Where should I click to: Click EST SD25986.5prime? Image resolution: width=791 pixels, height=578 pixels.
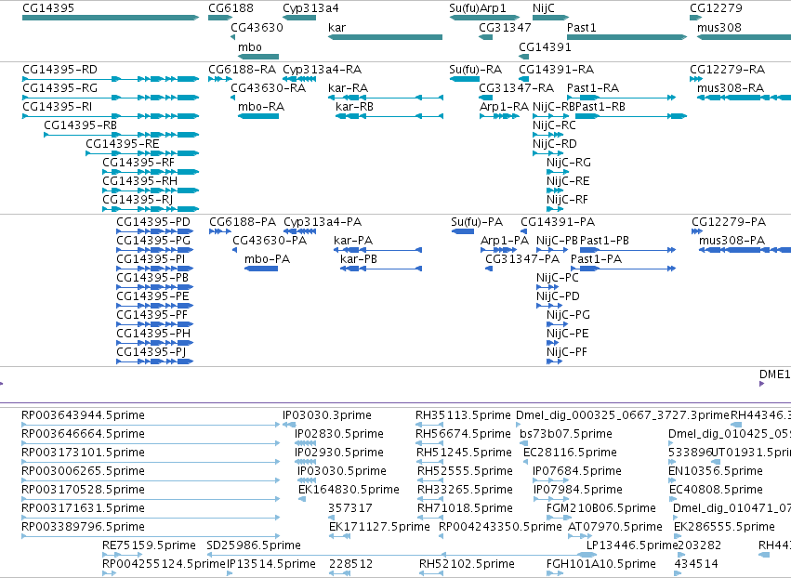[x=254, y=545]
